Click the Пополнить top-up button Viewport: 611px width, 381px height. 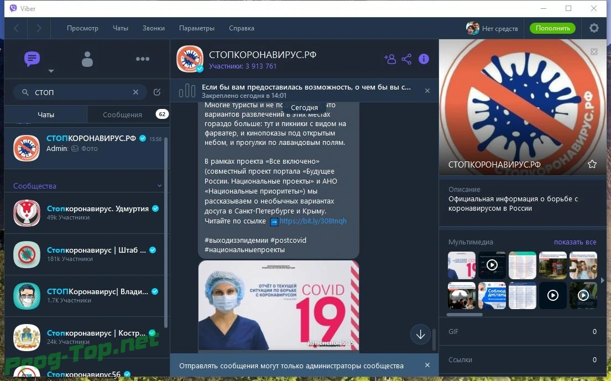pos(552,28)
